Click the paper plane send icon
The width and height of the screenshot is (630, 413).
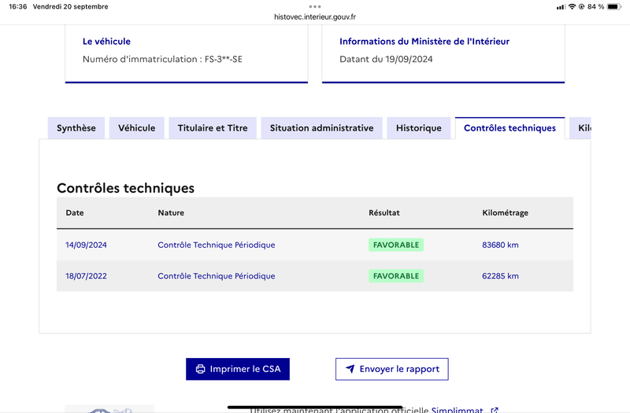tap(350, 368)
